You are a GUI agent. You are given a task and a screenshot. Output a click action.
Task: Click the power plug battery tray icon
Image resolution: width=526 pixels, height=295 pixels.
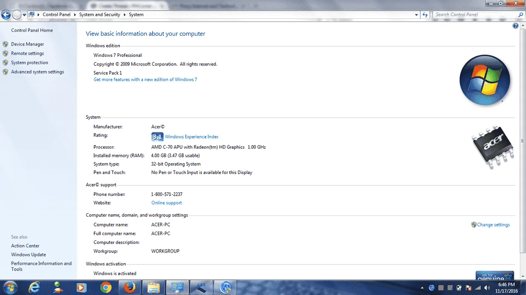459,288
